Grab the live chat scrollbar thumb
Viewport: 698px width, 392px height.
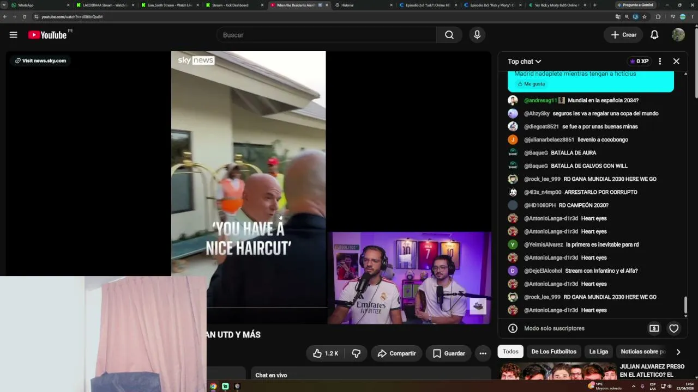coord(685,305)
